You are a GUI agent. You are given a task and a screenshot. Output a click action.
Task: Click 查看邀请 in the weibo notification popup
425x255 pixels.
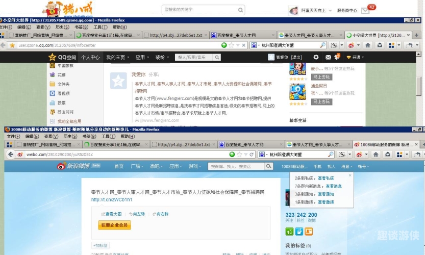tap(326, 202)
